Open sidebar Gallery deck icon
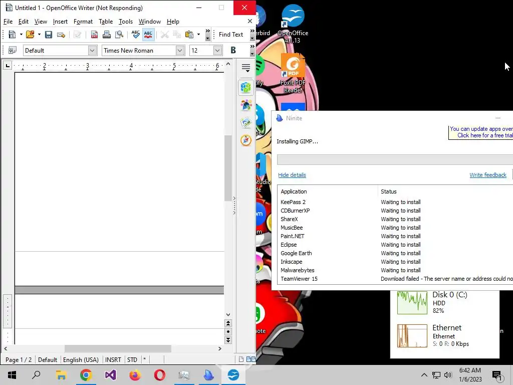This screenshot has width=513, height=385. pyautogui.click(x=245, y=123)
